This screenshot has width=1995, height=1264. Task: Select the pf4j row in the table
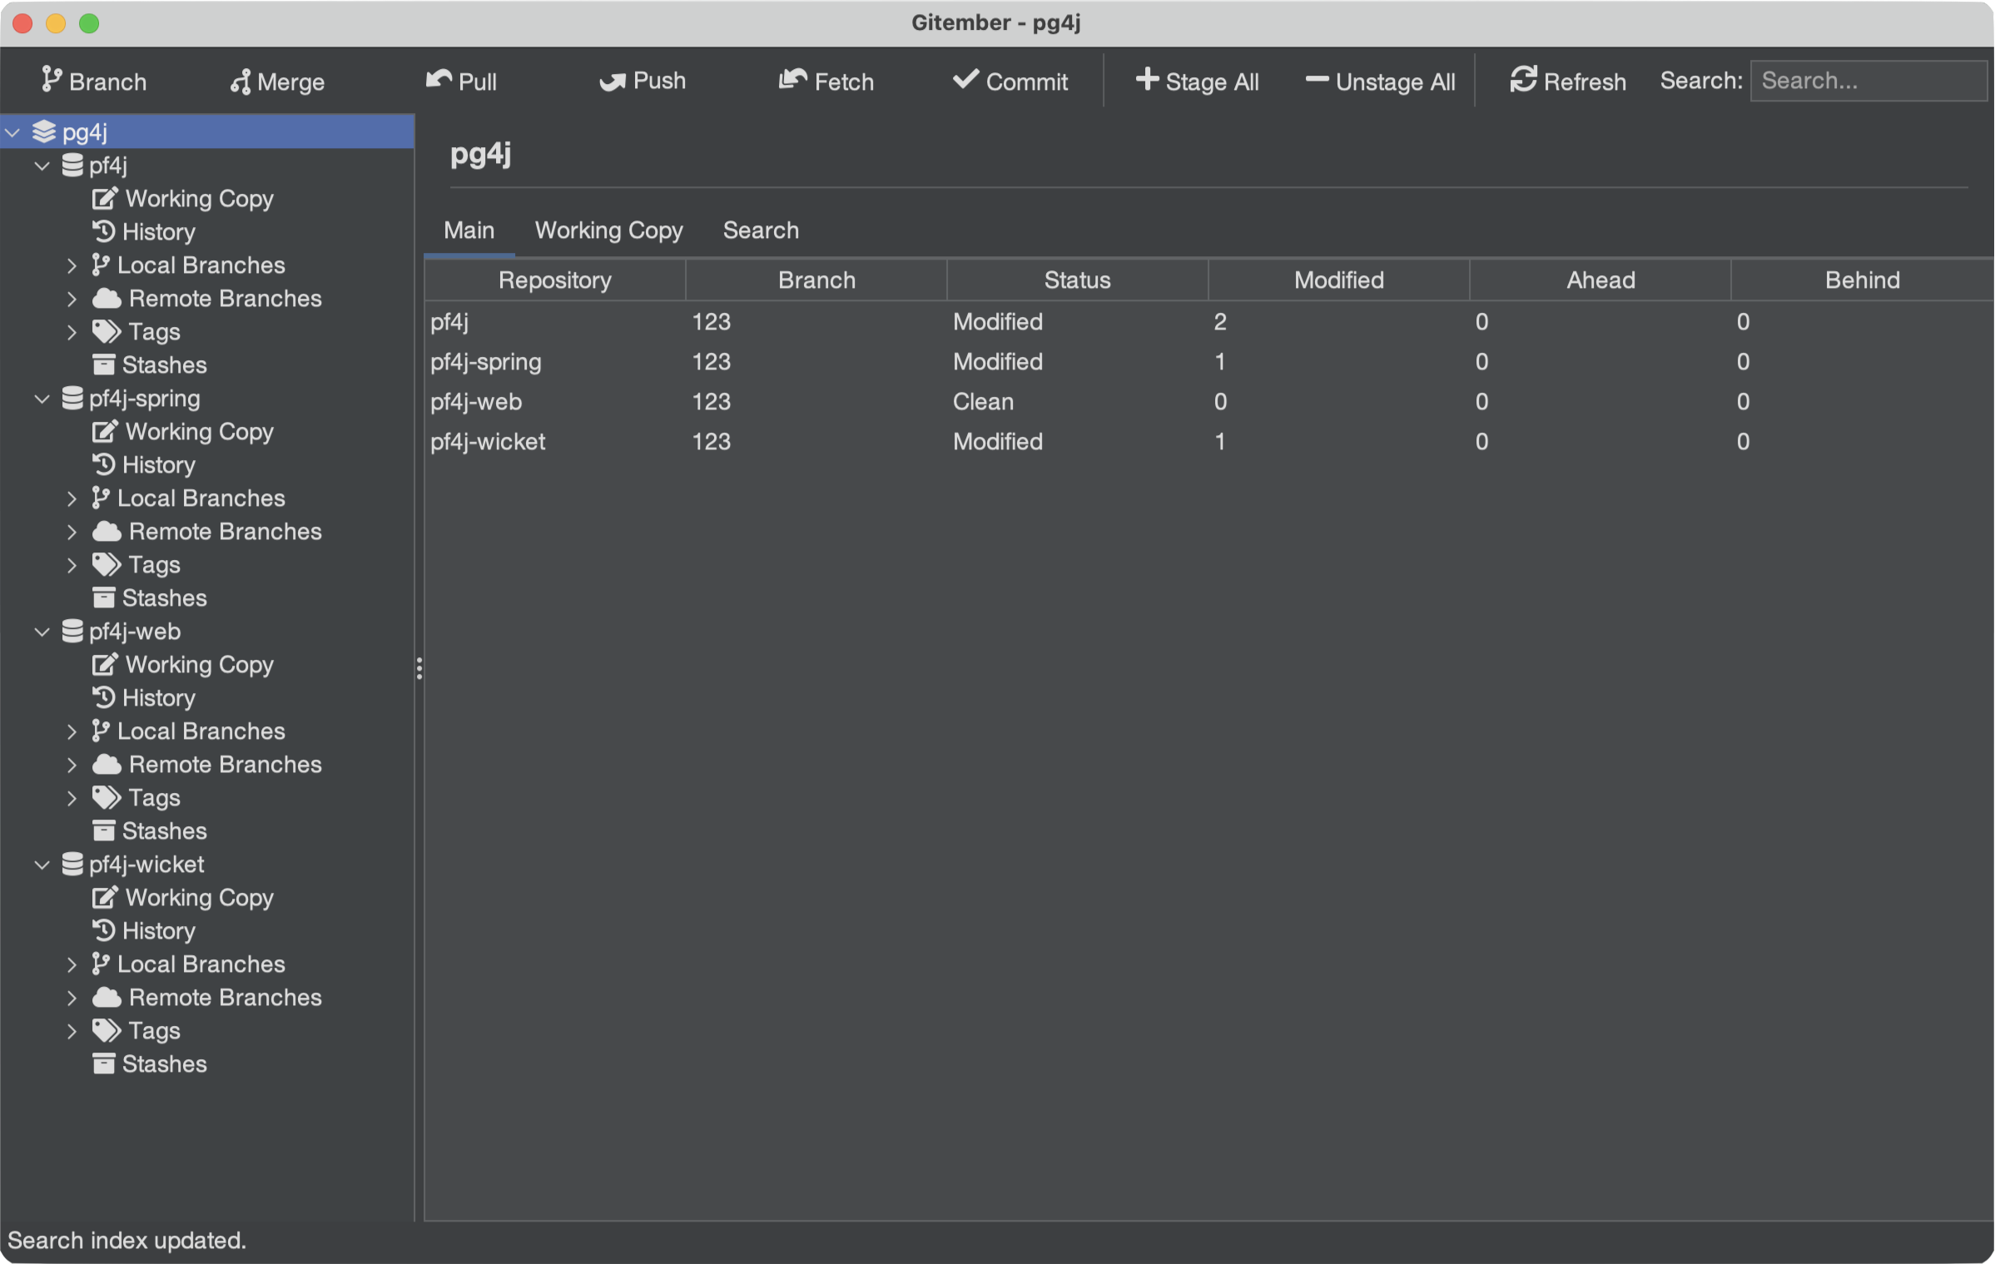click(1209, 322)
